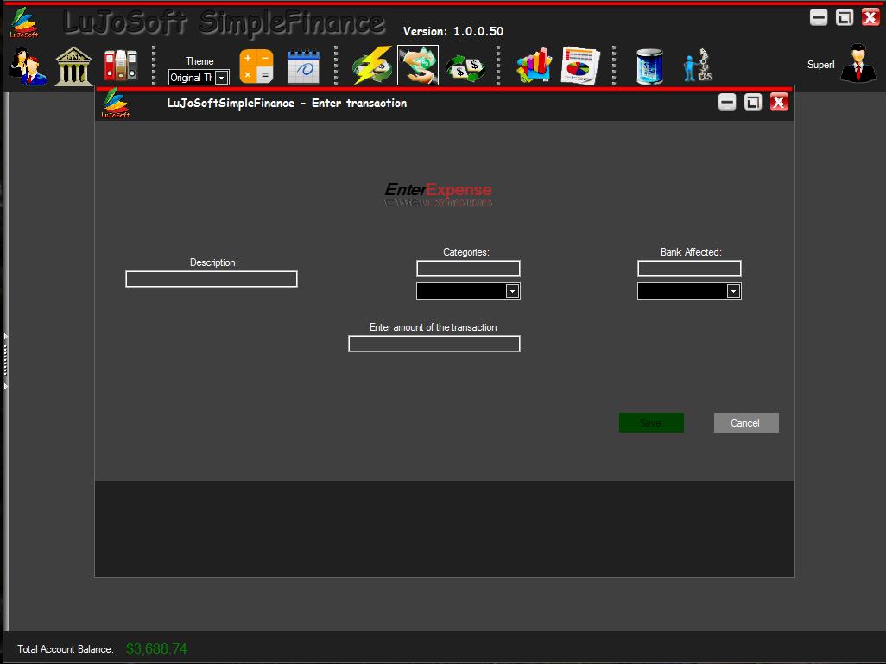The width and height of the screenshot is (886, 664).
Task: Click the transaction amount input field
Action: 434,344
